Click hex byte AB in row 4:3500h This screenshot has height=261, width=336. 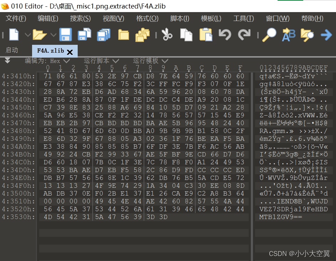tap(48, 193)
